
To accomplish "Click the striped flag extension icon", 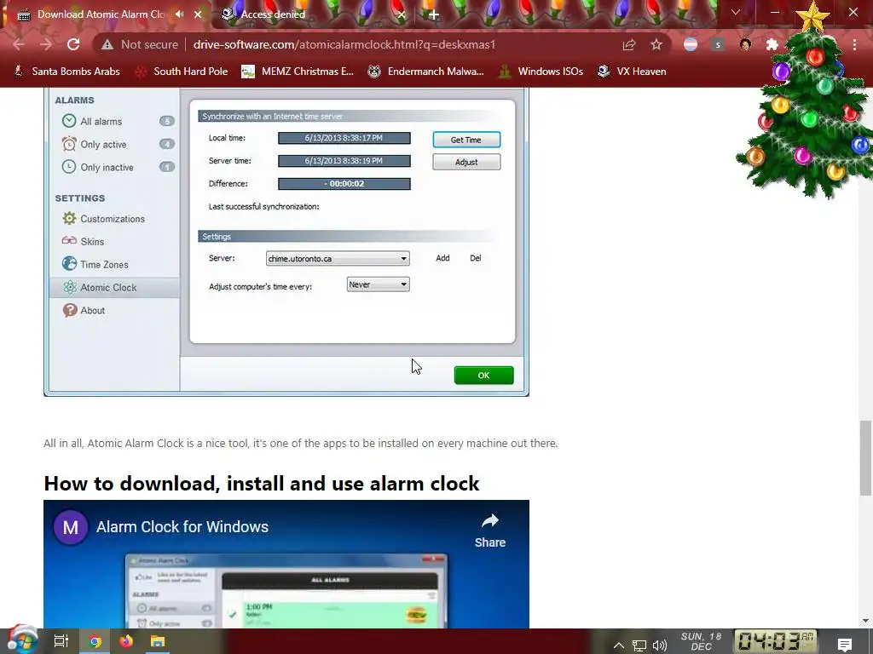I will click(691, 44).
